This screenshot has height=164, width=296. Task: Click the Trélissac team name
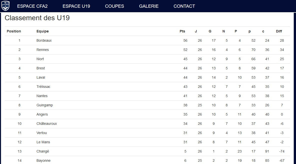point(43,87)
